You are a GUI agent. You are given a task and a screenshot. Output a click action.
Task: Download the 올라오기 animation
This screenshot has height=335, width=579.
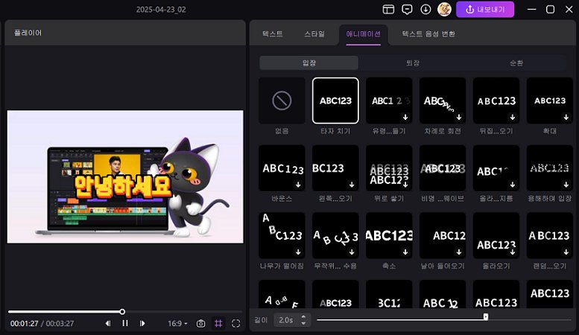pyautogui.click(x=512, y=252)
